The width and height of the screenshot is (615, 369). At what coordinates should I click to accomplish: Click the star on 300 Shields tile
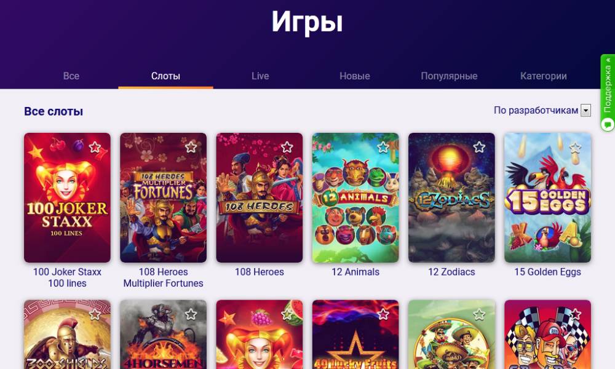[95, 314]
